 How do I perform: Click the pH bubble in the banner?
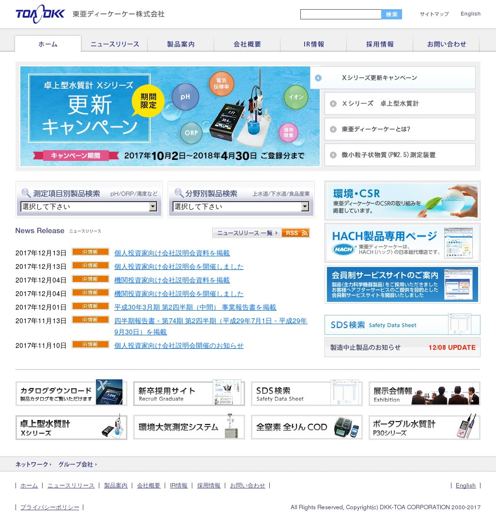click(185, 96)
